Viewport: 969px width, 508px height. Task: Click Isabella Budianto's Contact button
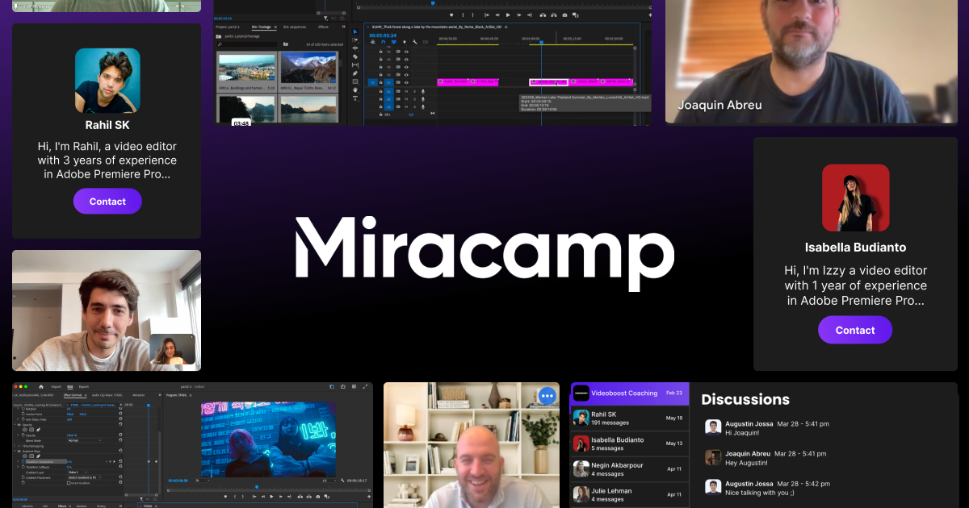pyautogui.click(x=855, y=330)
